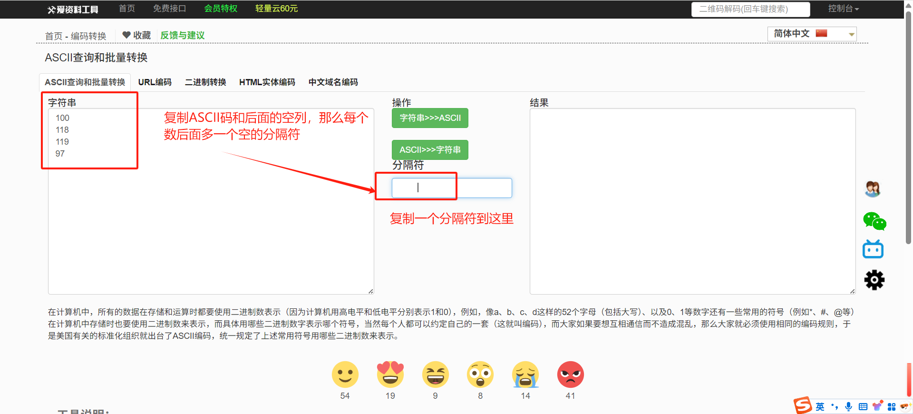This screenshot has height=414, width=913.
Task: Toggle Sogou 英 language mode indicator
Action: (x=820, y=406)
